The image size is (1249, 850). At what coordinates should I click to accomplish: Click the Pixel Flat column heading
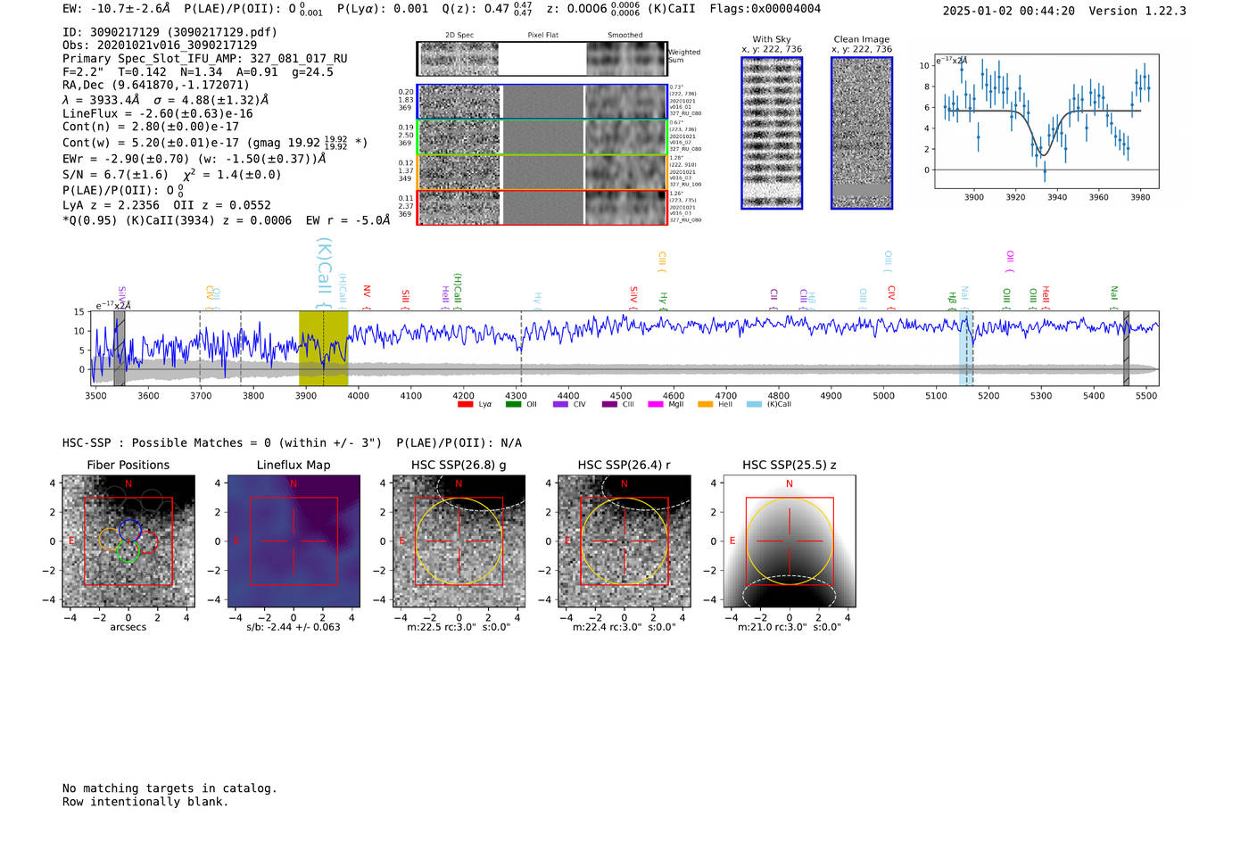click(542, 36)
